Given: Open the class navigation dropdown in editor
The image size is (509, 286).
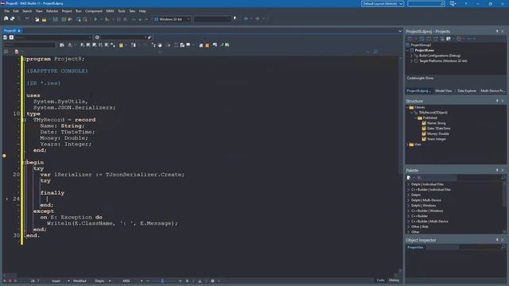Looking at the screenshot, I should 54,37.
